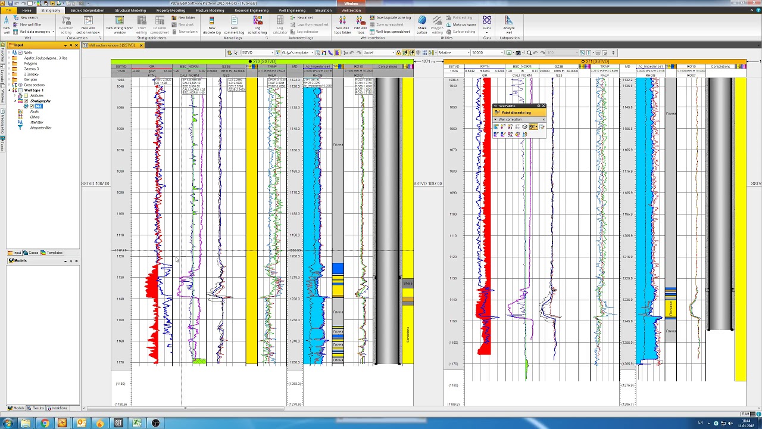Open the Log conditioning tool
This screenshot has height=429, width=762.
click(257, 24)
